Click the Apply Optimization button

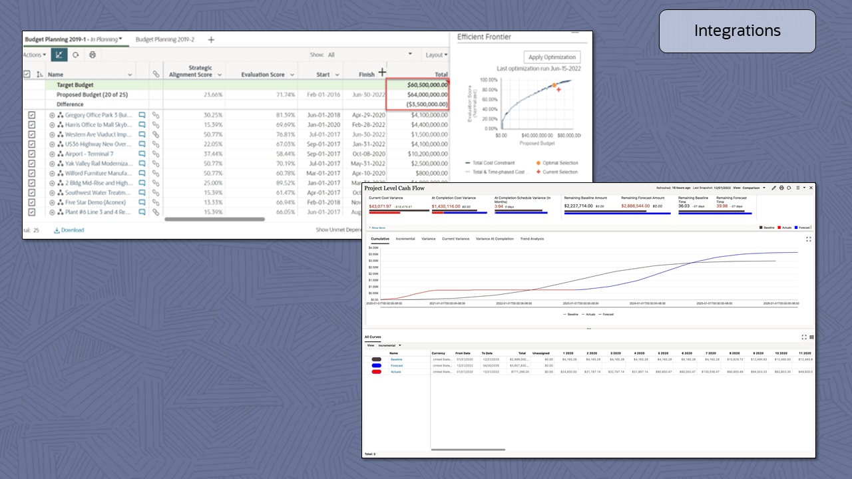(x=552, y=57)
